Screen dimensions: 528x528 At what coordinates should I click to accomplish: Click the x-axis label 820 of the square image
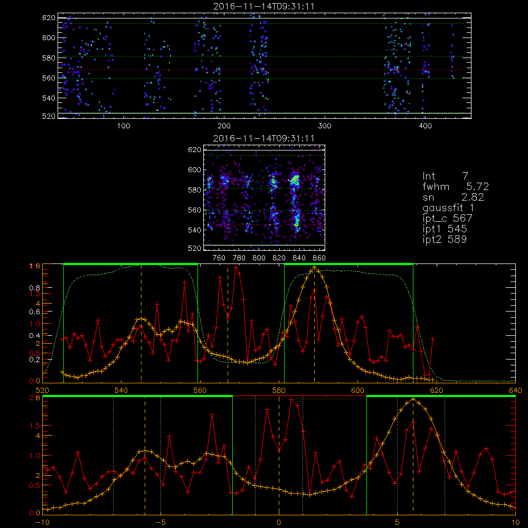point(279,258)
